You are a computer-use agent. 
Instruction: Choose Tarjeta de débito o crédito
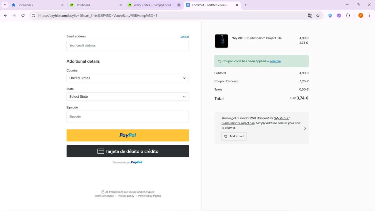coord(128,151)
